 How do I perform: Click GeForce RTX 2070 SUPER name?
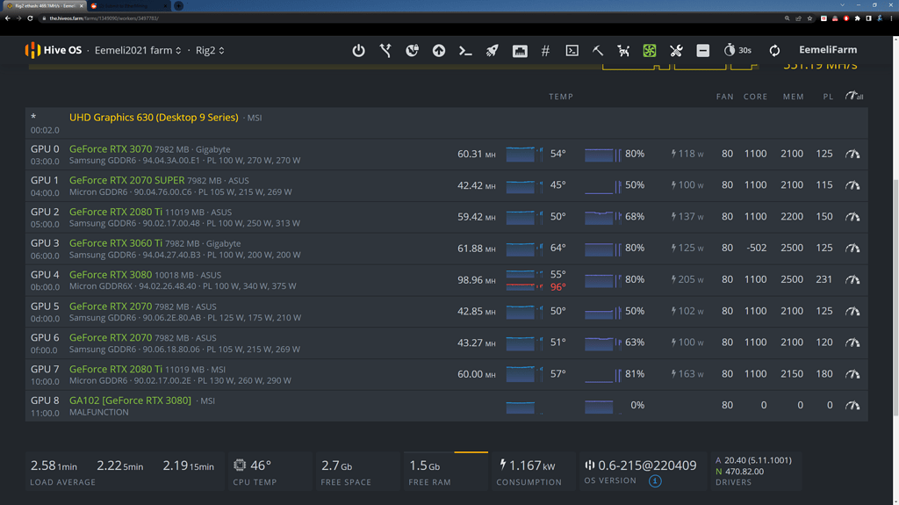[x=126, y=180]
